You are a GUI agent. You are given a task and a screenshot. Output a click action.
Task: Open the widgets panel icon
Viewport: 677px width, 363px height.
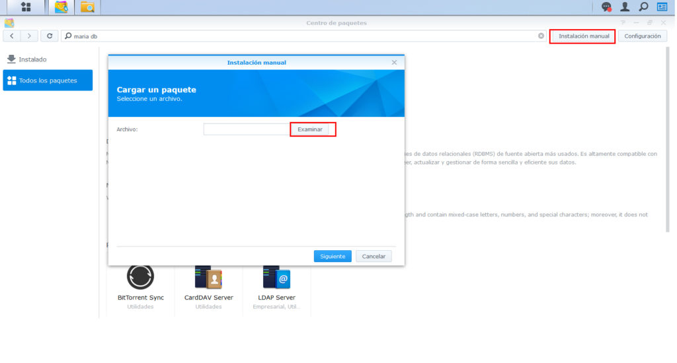pos(662,7)
